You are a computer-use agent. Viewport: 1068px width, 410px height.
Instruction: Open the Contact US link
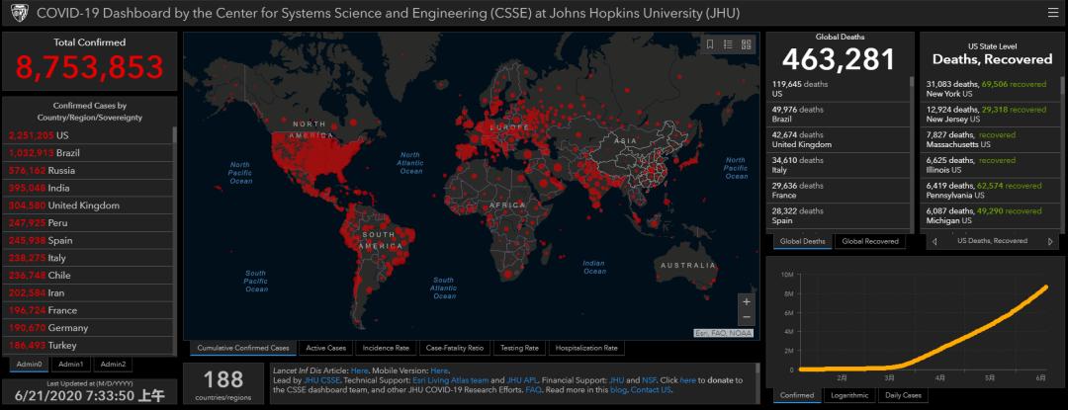tap(651, 390)
